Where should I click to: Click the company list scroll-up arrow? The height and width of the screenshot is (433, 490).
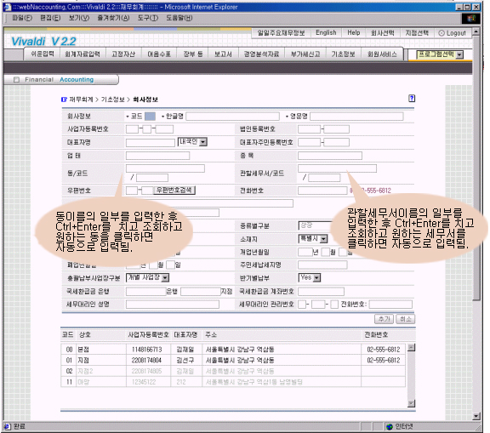(412, 347)
